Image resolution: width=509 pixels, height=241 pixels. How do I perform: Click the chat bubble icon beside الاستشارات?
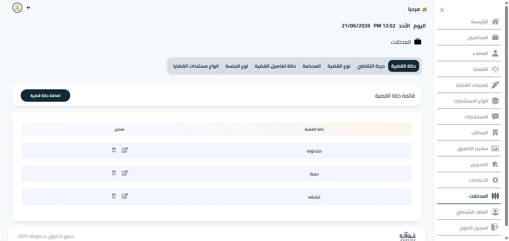coord(495,117)
